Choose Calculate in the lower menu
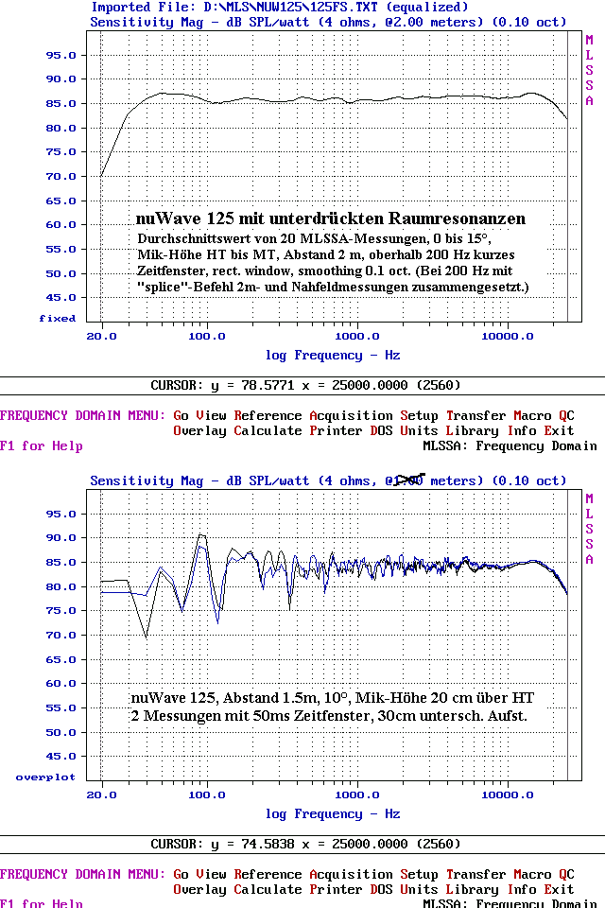This screenshot has height=908, width=605. [268, 889]
